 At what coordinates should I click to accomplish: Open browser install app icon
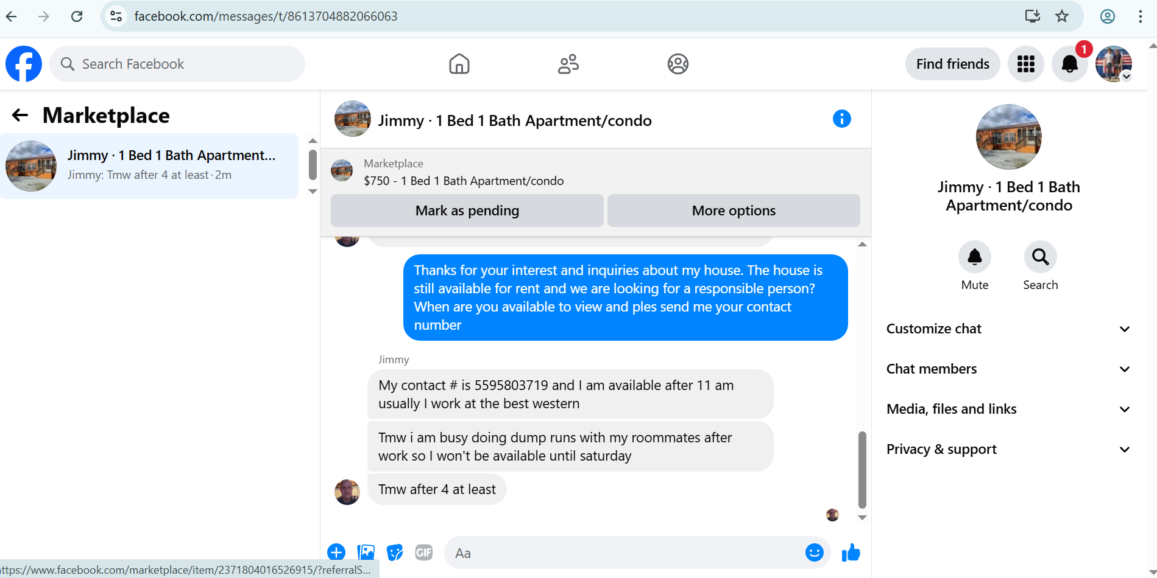pos(1032,16)
